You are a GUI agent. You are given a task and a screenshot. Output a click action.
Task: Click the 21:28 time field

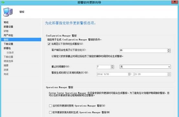click(151, 74)
